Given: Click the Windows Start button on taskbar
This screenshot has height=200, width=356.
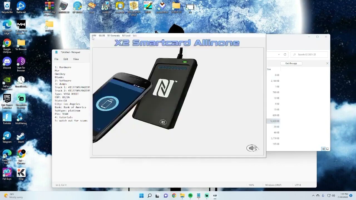Looking at the screenshot, I should click(x=141, y=196).
